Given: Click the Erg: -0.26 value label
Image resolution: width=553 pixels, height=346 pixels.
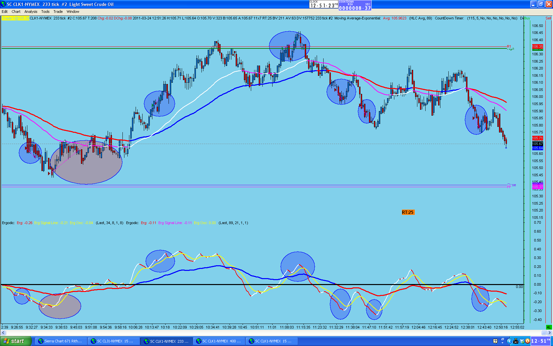Looking at the screenshot, I should (x=25, y=223).
